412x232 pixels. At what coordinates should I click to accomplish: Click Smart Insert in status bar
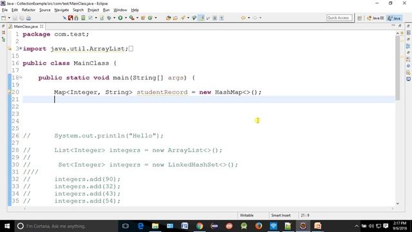[x=281, y=215]
